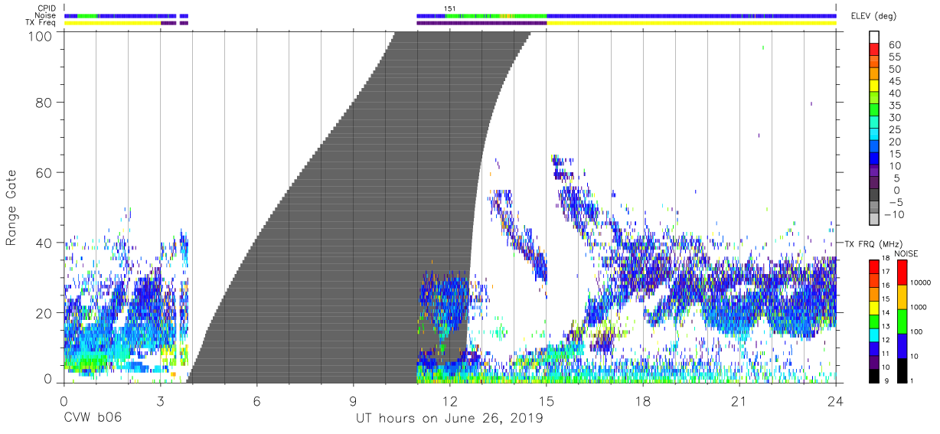Select green swatch between 30 and 35 in ELEV bar
Screen dimensions: 940x434
[874, 112]
